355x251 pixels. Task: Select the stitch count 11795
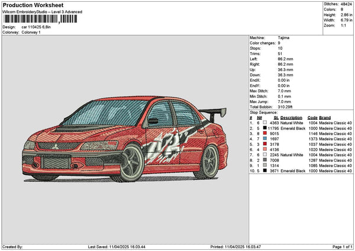pos(273,128)
